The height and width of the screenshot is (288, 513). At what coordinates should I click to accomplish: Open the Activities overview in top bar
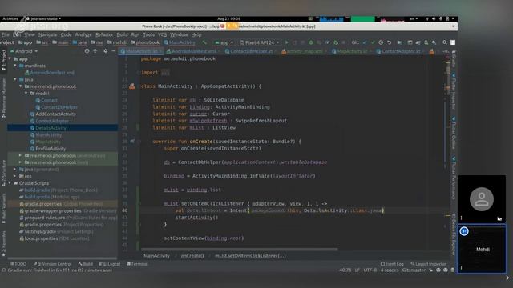click(x=10, y=18)
